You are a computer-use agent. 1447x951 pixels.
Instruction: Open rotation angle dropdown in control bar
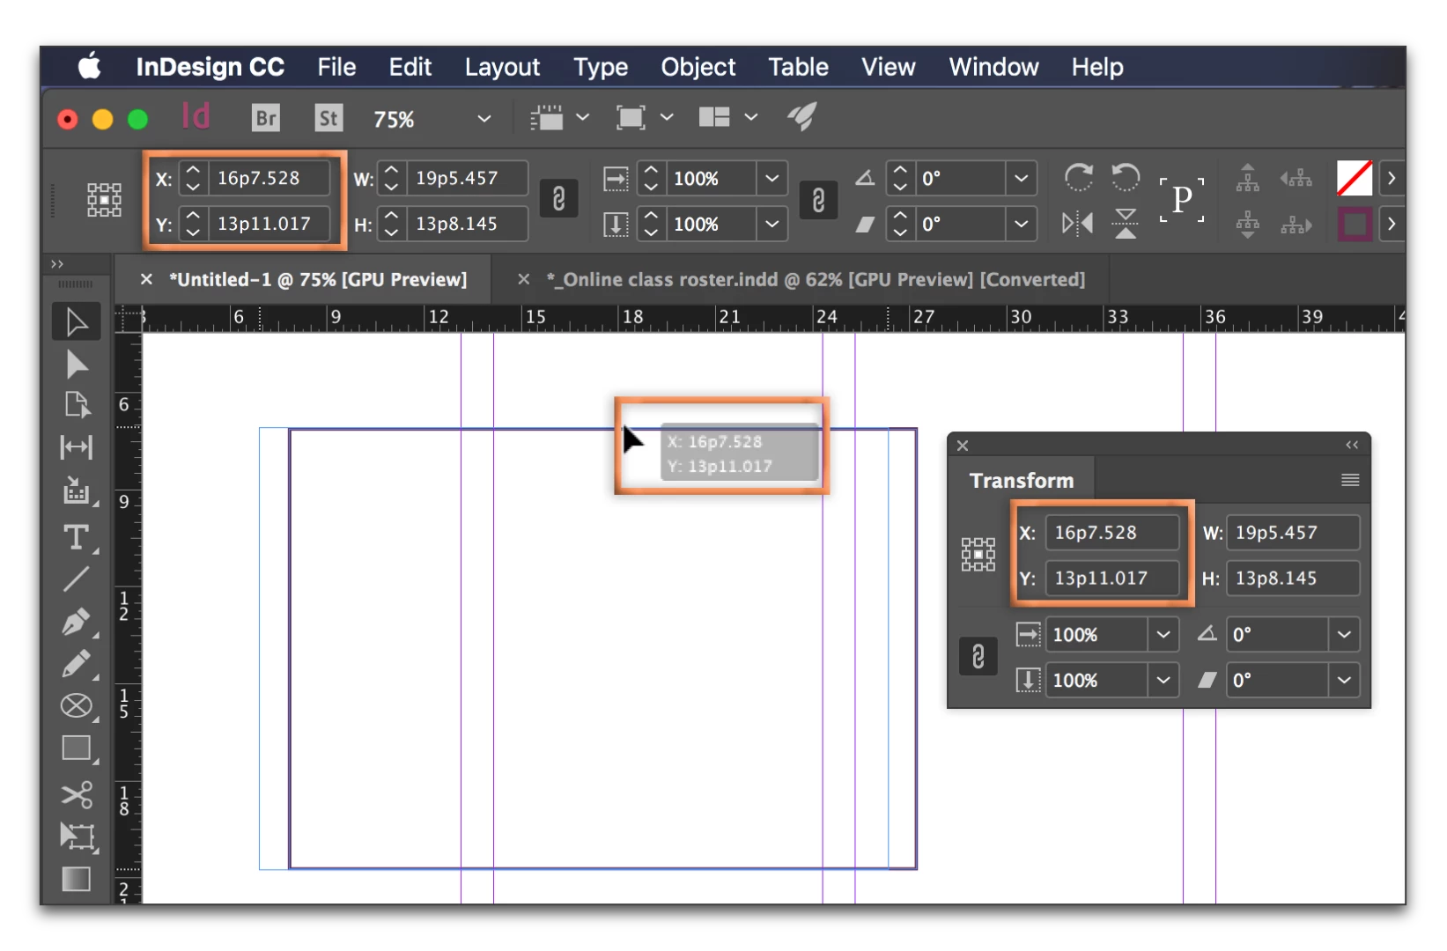pos(1021,179)
